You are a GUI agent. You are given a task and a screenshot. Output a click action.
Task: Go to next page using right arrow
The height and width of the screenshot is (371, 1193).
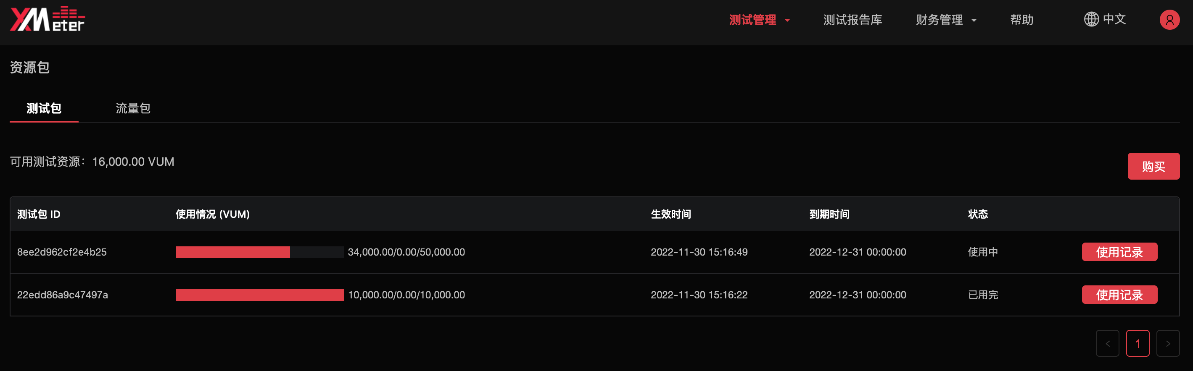1169,343
